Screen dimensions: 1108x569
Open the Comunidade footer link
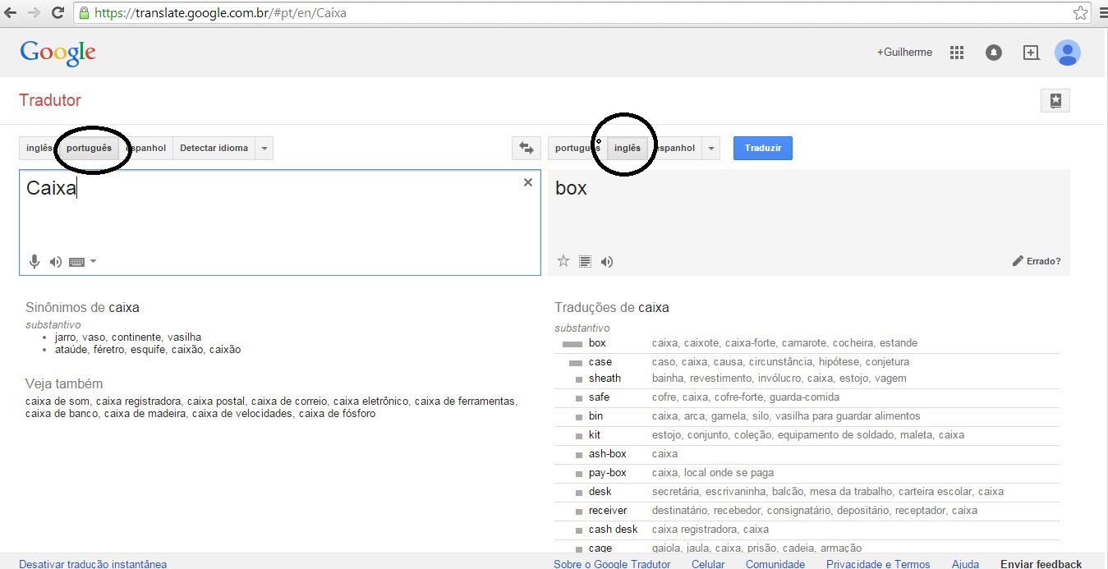[x=775, y=564]
